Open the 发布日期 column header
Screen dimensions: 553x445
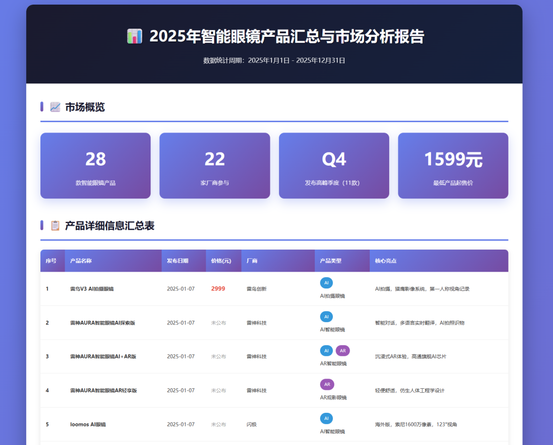pos(176,260)
